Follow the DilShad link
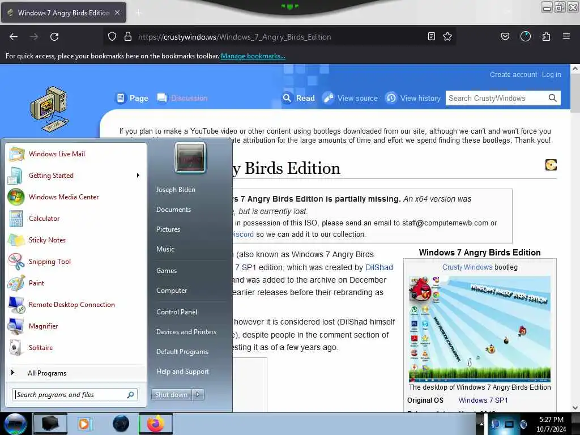The height and width of the screenshot is (435, 580). pos(379,267)
